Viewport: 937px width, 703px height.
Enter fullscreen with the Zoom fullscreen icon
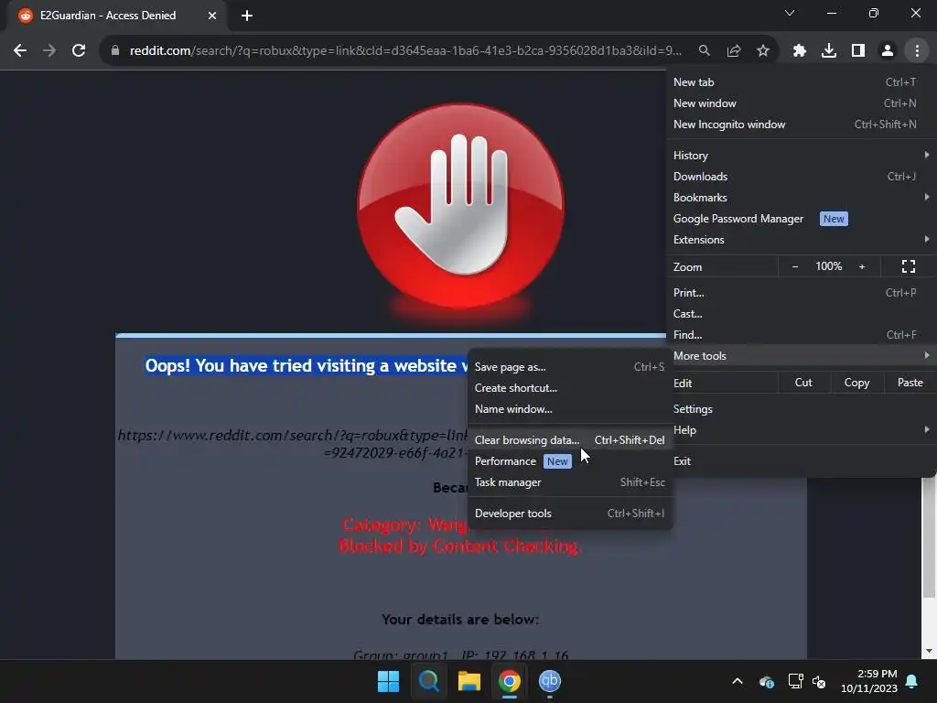click(x=909, y=266)
